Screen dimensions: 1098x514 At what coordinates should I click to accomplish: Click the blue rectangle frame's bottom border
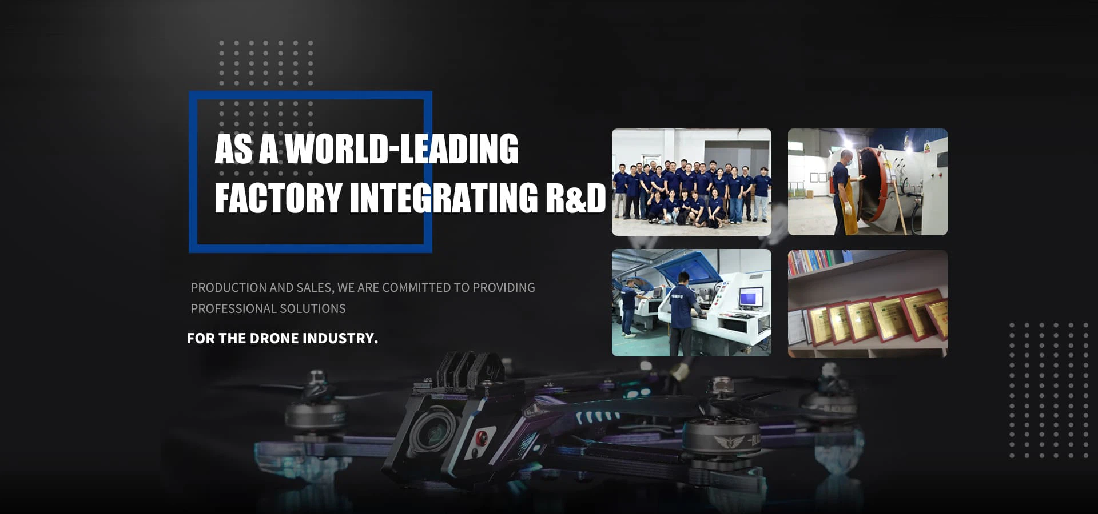[x=310, y=248]
